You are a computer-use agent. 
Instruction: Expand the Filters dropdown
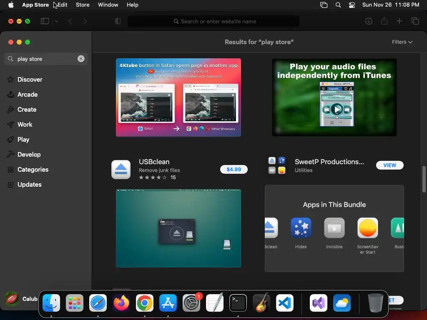click(x=402, y=42)
